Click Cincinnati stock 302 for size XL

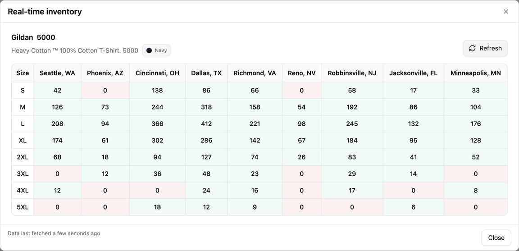[x=157, y=141]
